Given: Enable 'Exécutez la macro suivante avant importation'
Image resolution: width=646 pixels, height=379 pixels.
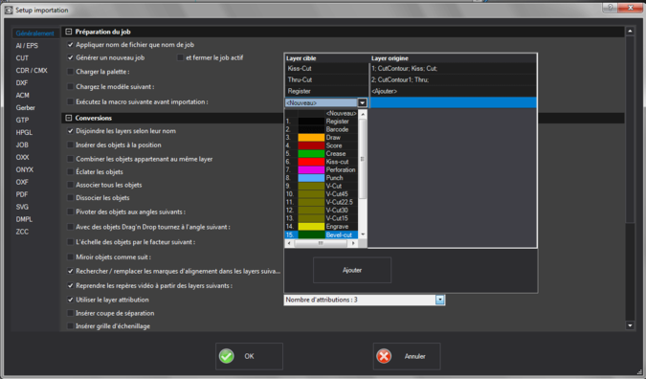Looking at the screenshot, I should pos(71,101).
